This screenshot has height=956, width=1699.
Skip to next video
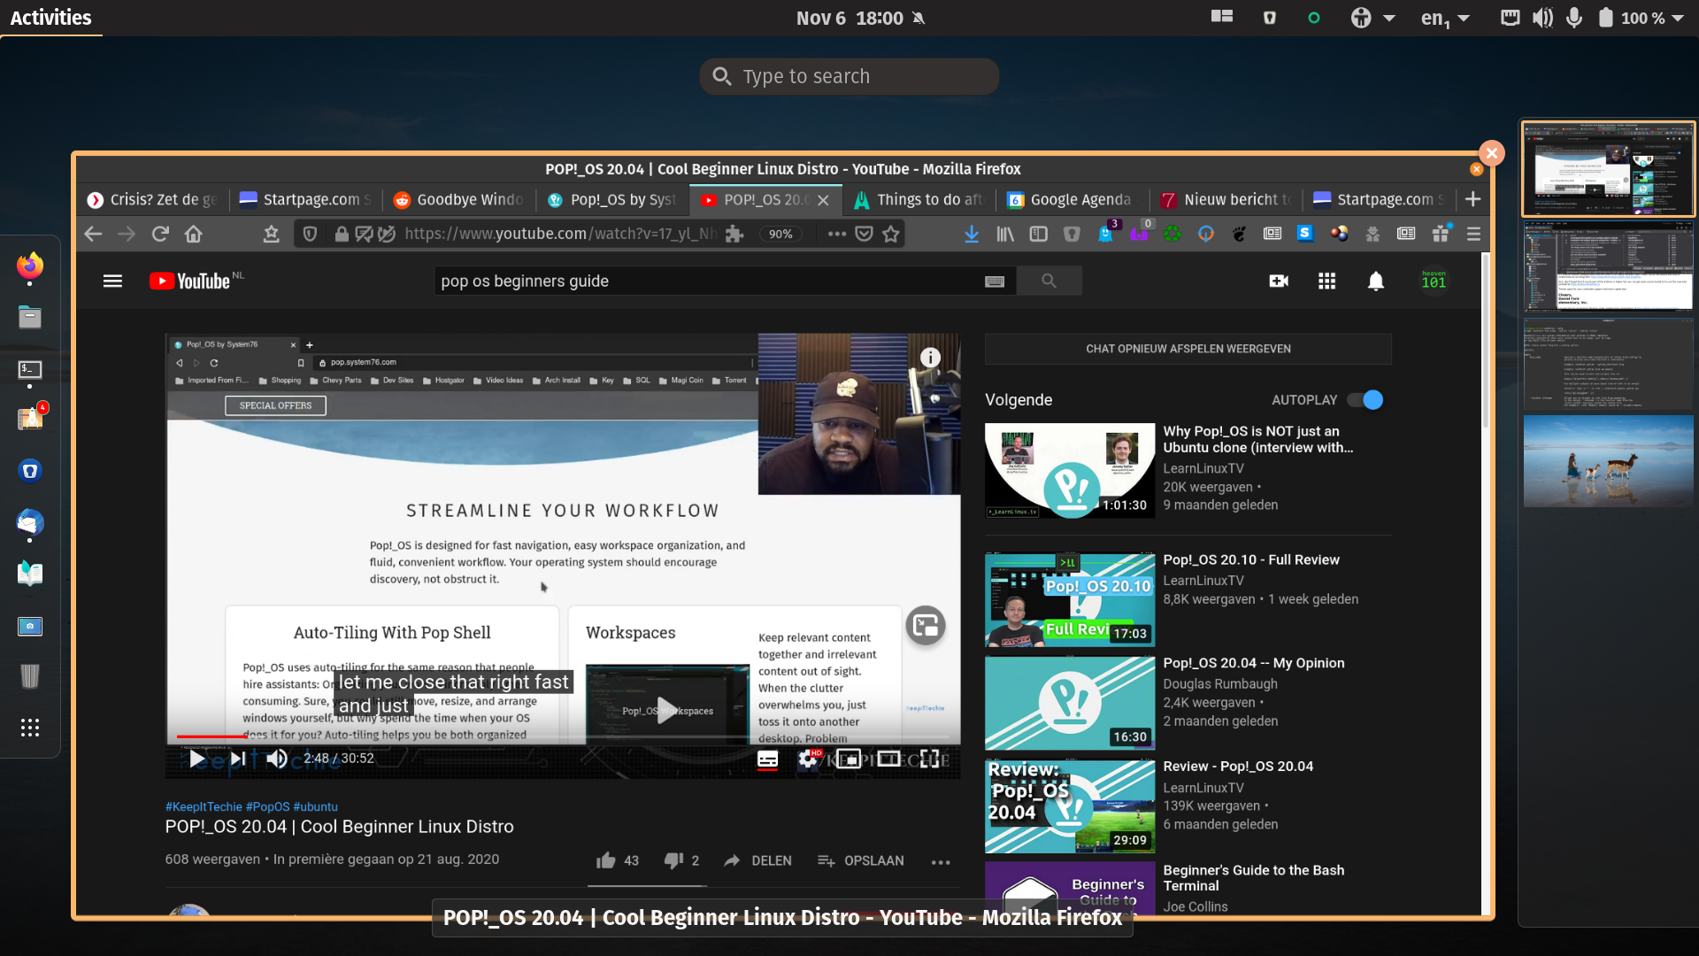click(238, 759)
